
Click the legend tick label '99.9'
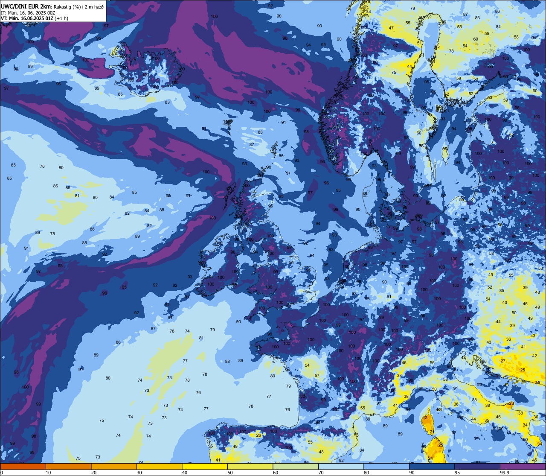tap(505, 473)
